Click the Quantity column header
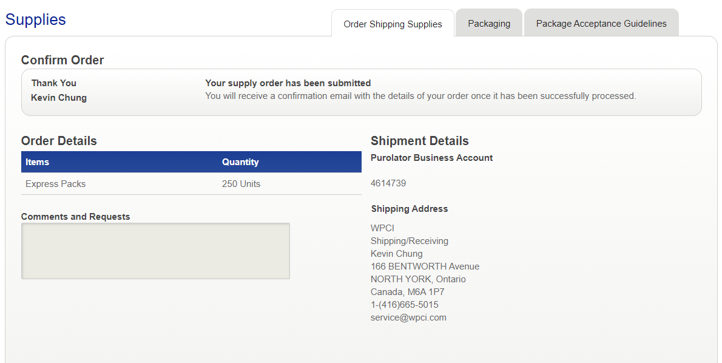Image resolution: width=722 pixels, height=363 pixels. [x=240, y=162]
